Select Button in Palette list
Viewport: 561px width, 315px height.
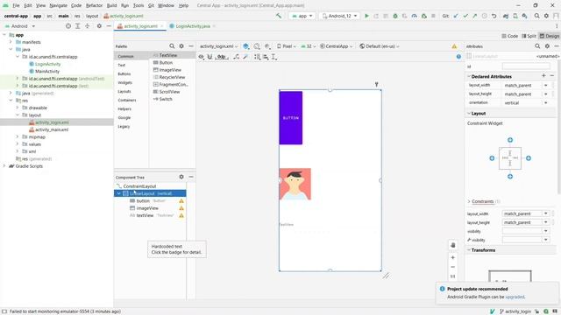[x=166, y=62]
